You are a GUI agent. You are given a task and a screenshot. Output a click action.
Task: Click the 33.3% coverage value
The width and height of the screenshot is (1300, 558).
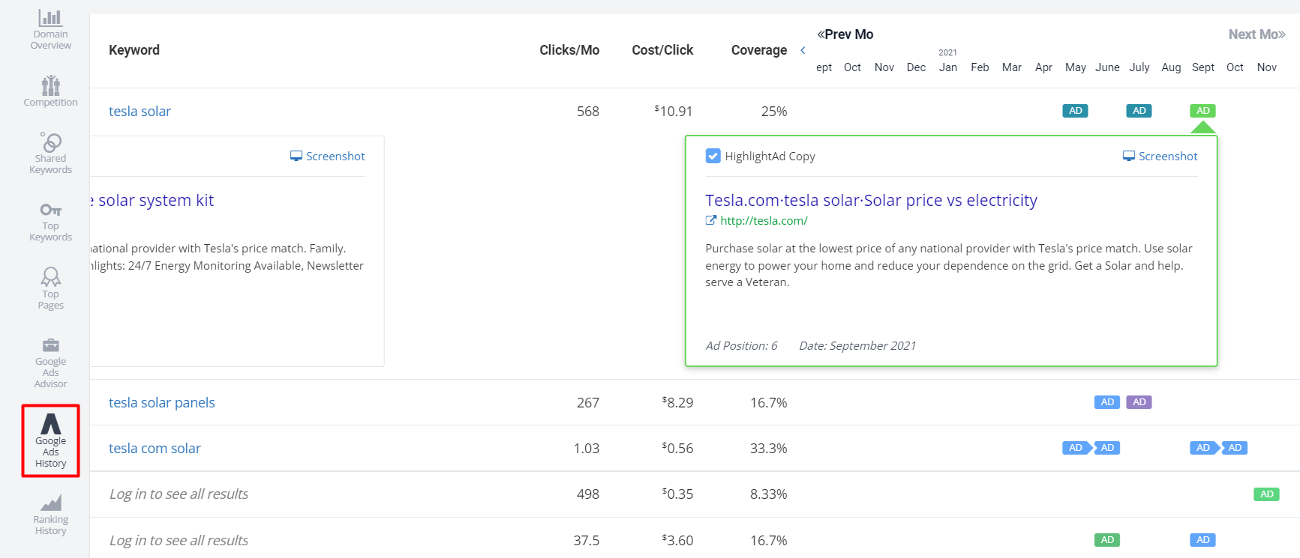point(768,448)
